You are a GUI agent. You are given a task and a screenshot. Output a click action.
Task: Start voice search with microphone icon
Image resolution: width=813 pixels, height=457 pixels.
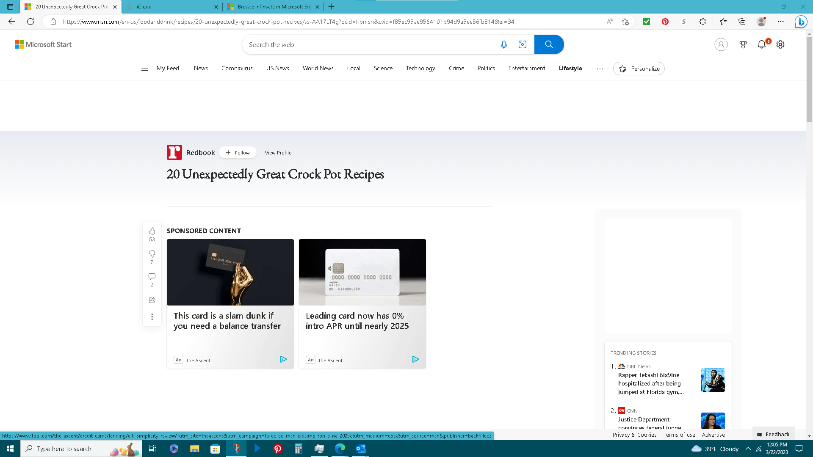[x=503, y=44]
